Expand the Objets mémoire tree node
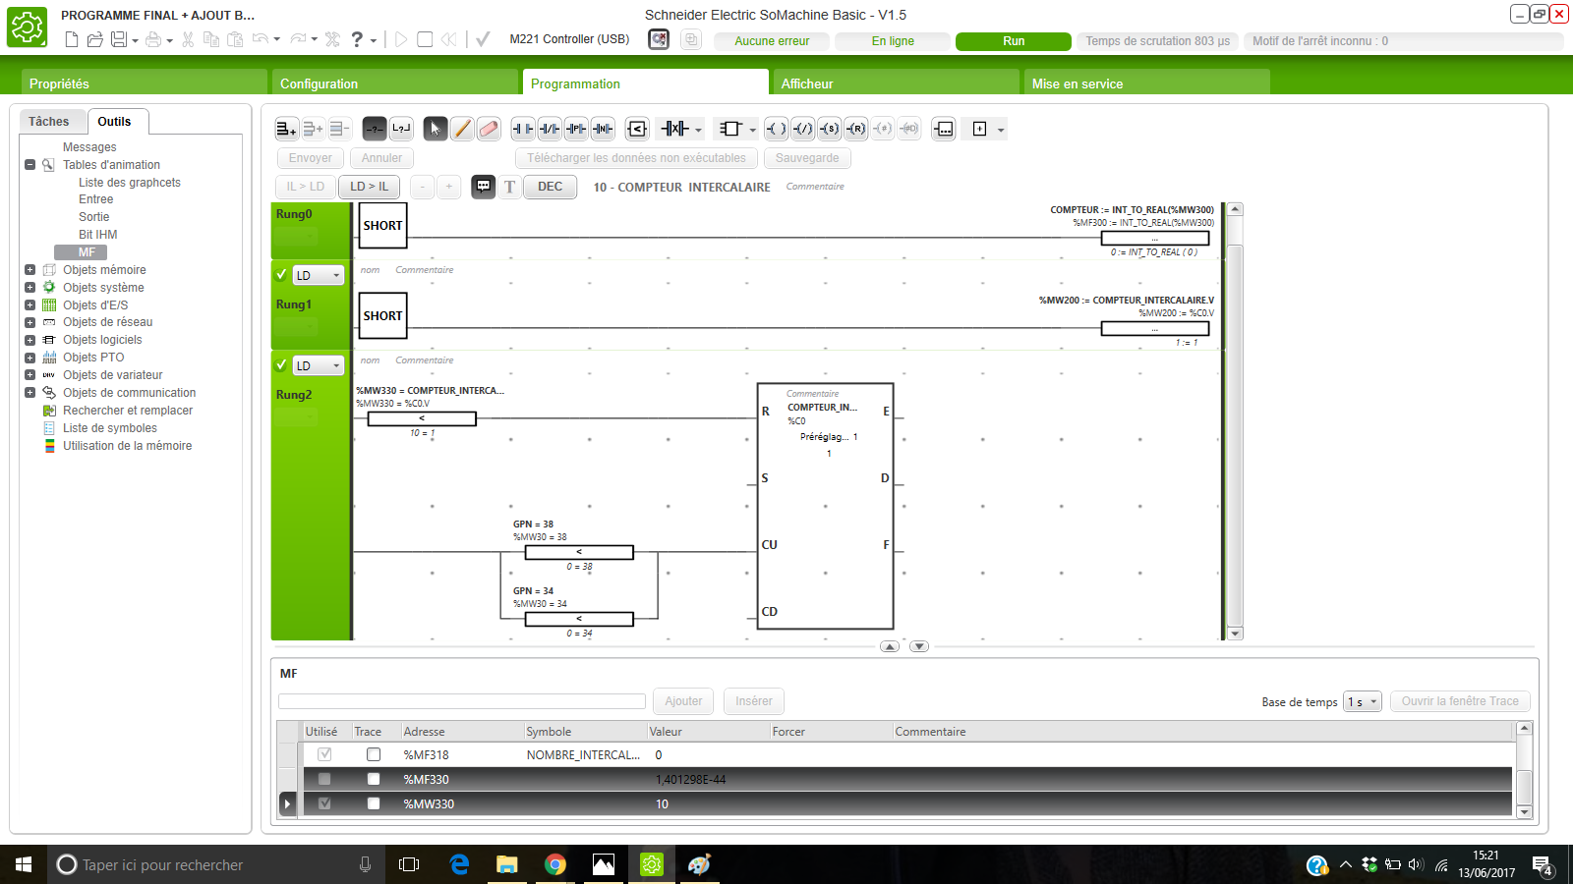This screenshot has height=884, width=1573. (x=29, y=270)
